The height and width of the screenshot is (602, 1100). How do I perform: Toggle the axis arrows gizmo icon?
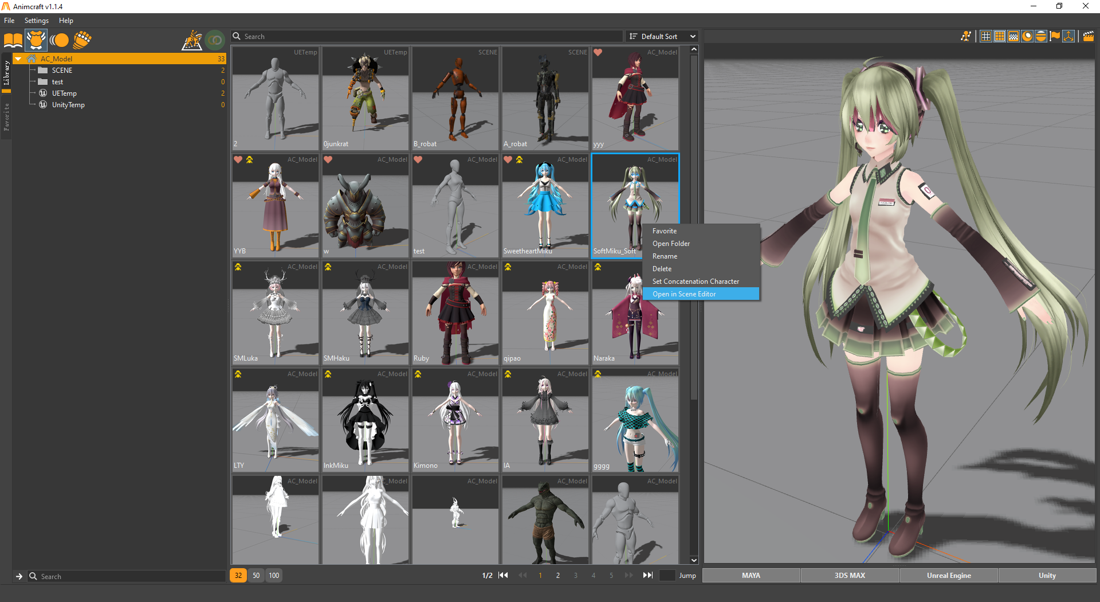(1068, 36)
